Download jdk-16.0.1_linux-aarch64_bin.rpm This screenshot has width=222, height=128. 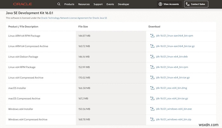point(174,36)
